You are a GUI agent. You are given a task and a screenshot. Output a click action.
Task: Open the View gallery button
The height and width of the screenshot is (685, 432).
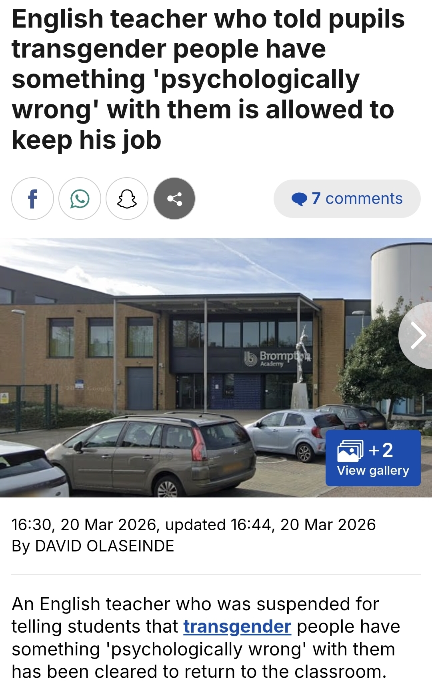coord(373,458)
